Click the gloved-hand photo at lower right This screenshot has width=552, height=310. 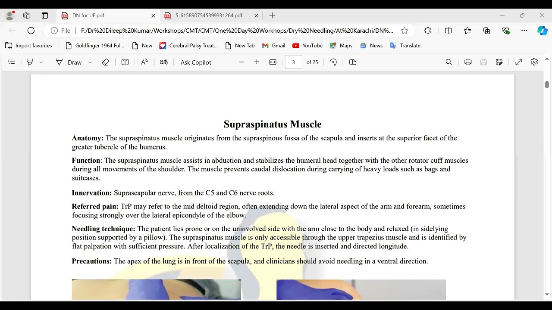click(x=361, y=289)
